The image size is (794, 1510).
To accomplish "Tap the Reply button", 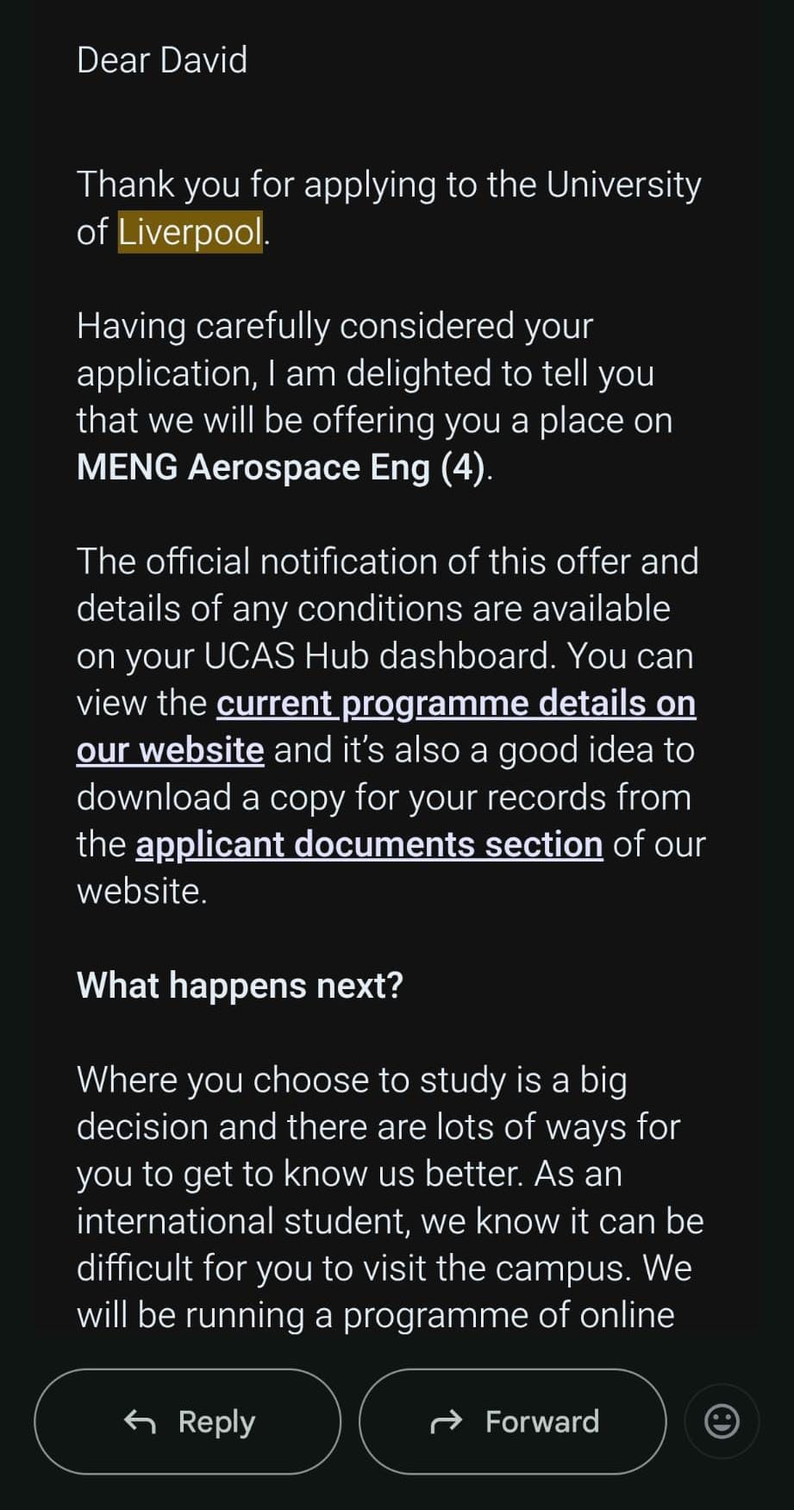I will [x=188, y=1421].
